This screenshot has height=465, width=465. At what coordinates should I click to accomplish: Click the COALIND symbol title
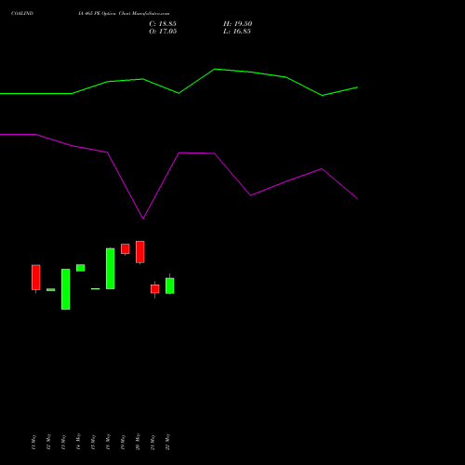(x=22, y=14)
